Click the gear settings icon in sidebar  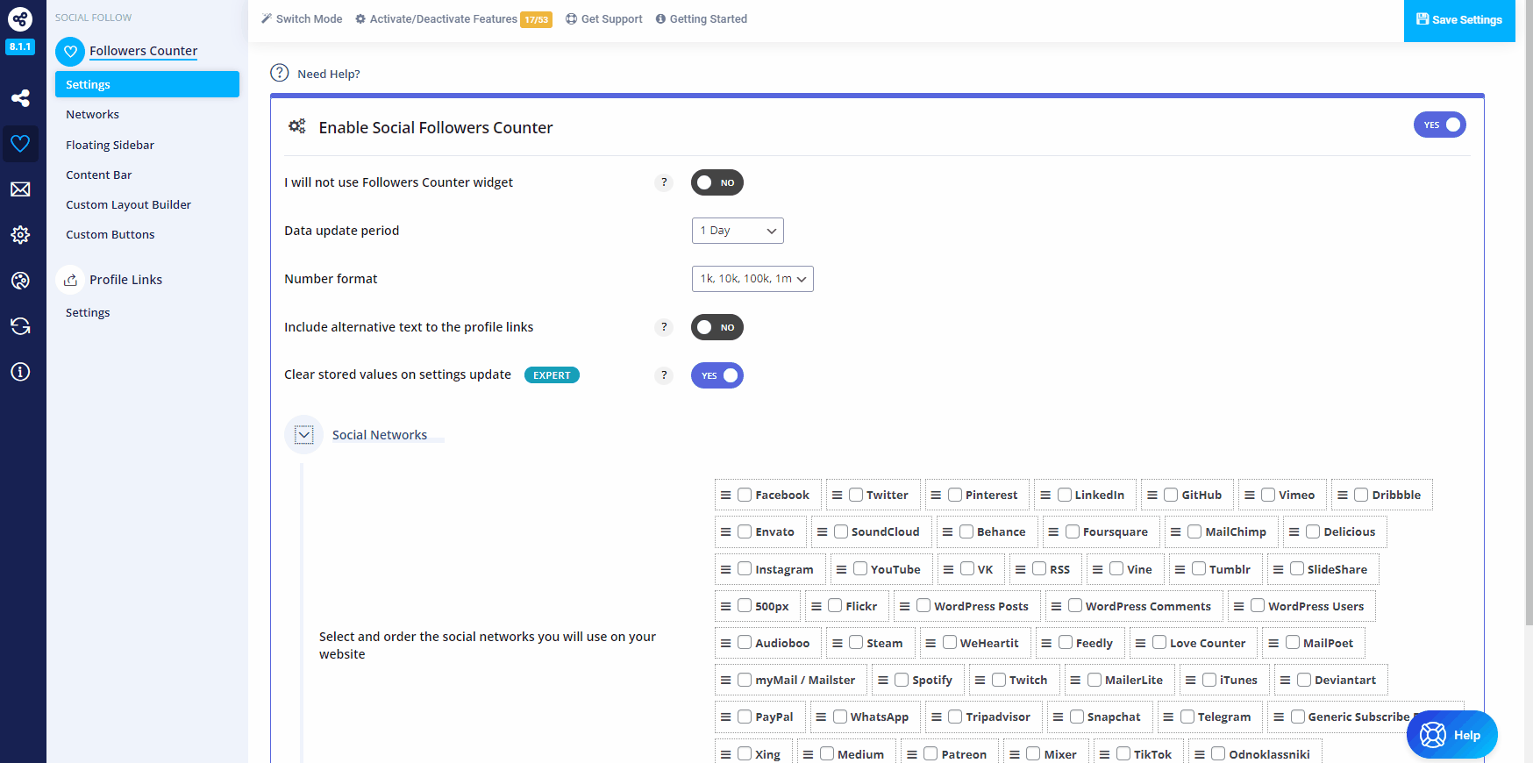pyautogui.click(x=20, y=235)
